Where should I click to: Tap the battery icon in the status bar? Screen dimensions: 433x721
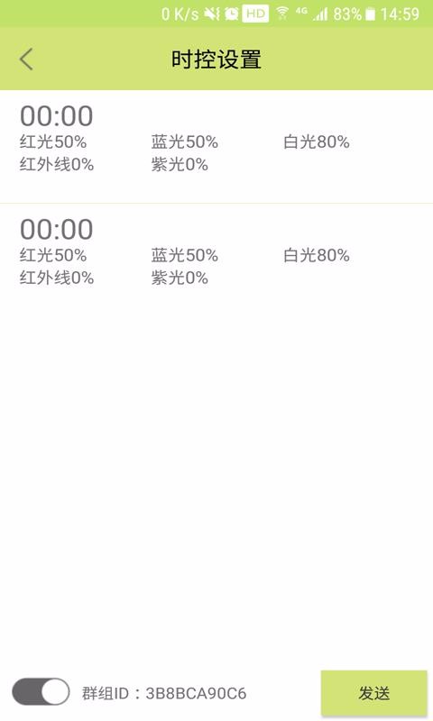(x=370, y=14)
